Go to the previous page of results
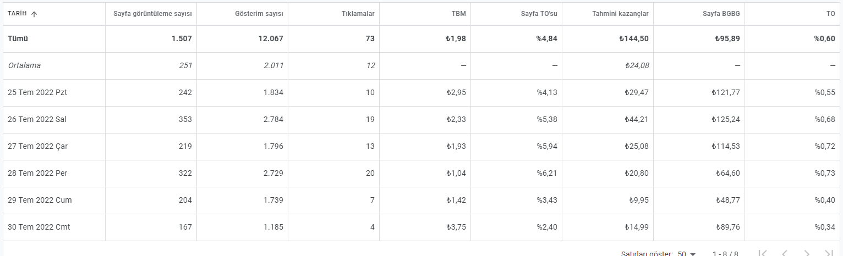The height and width of the screenshot is (256, 843). point(785,253)
